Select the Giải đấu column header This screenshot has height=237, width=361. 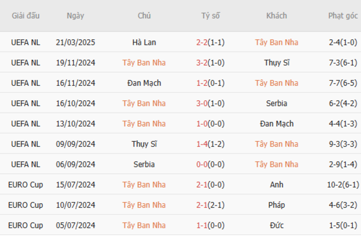(26, 16)
